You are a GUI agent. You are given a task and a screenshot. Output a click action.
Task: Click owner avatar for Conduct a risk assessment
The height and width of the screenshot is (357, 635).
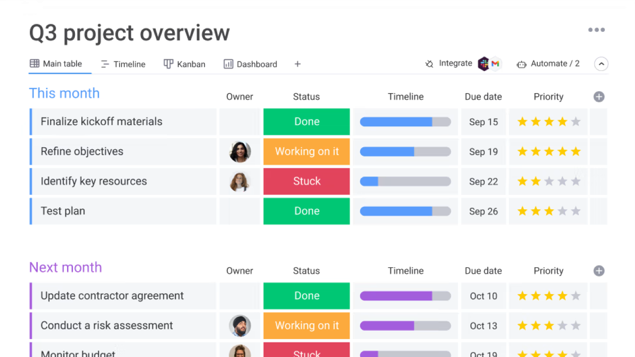tap(240, 326)
